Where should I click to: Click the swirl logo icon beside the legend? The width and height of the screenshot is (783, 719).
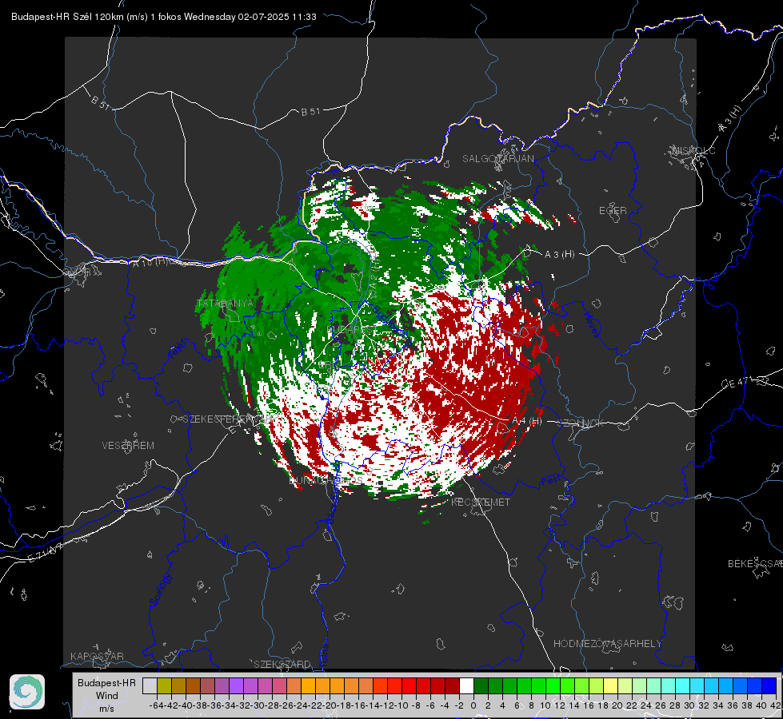[x=27, y=692]
